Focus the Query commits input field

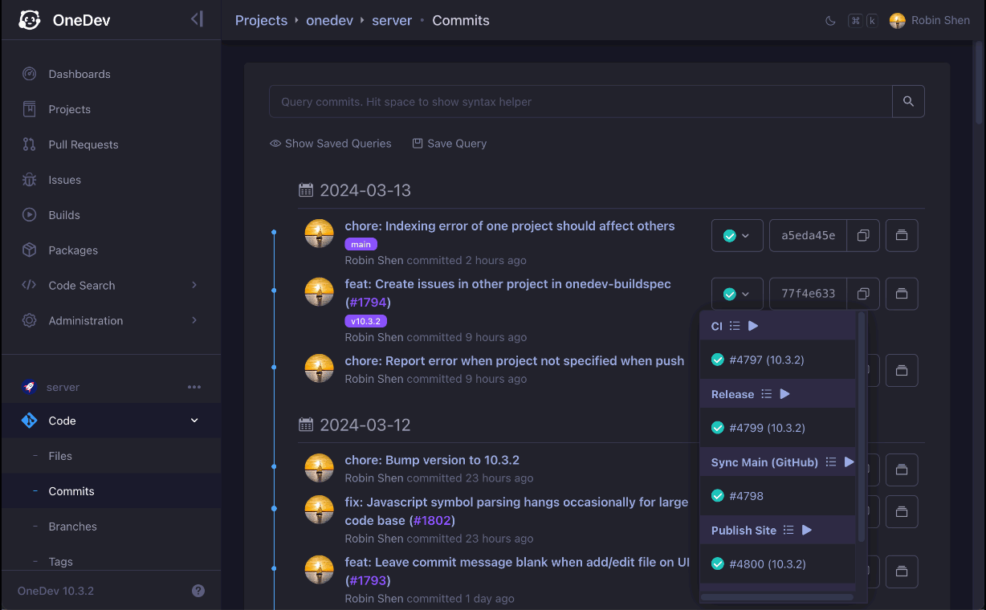[x=580, y=102]
